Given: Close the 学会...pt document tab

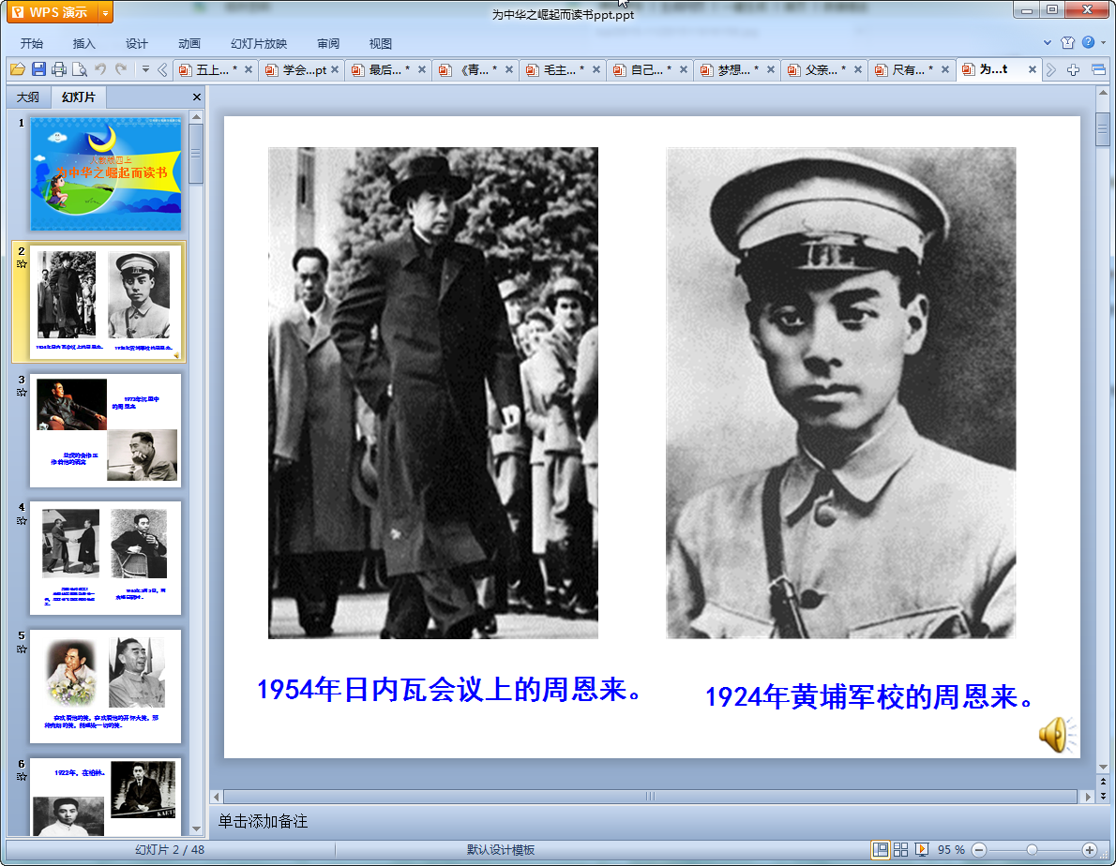Looking at the screenshot, I should click(x=336, y=70).
